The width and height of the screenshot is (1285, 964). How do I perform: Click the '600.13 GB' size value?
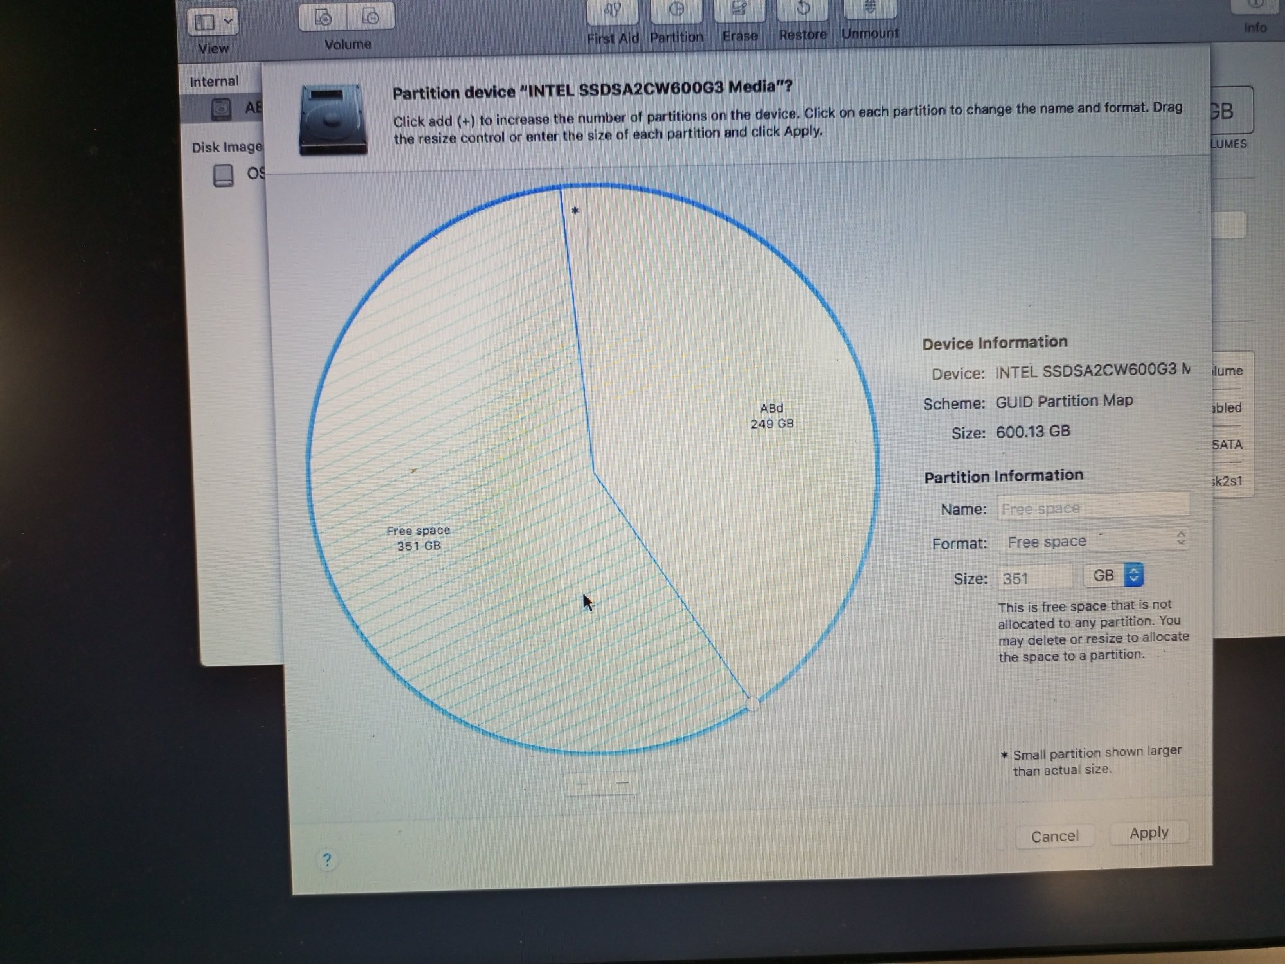[1033, 431]
